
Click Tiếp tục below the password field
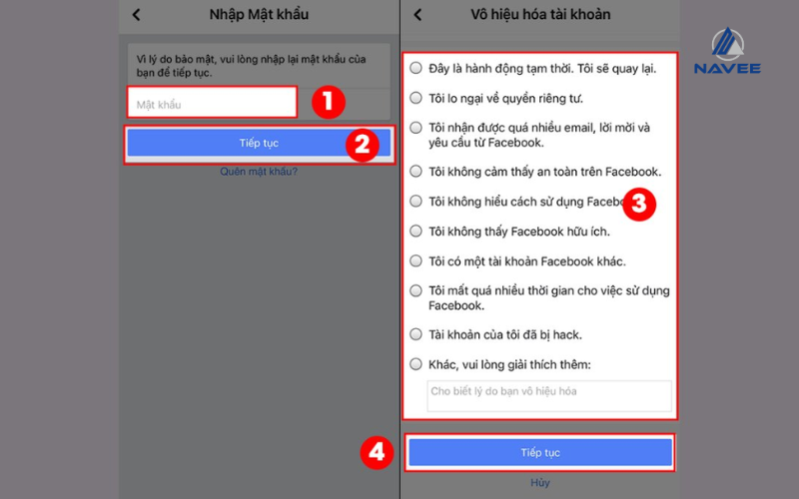(x=259, y=143)
